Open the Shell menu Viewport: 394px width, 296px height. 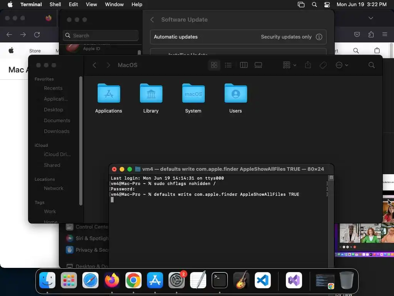(55, 4)
